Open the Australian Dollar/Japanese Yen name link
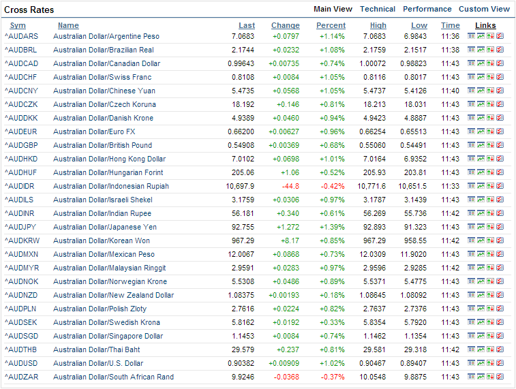Viewport: 516px width, 389px height. (x=104, y=227)
